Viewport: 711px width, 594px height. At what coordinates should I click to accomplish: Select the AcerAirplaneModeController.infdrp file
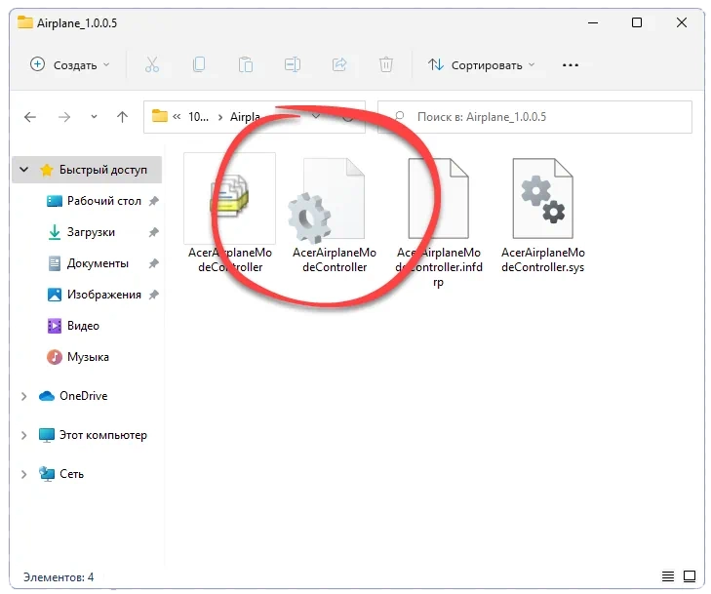pos(439,221)
